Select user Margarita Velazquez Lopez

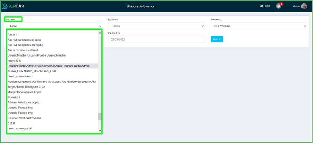coord(25,92)
